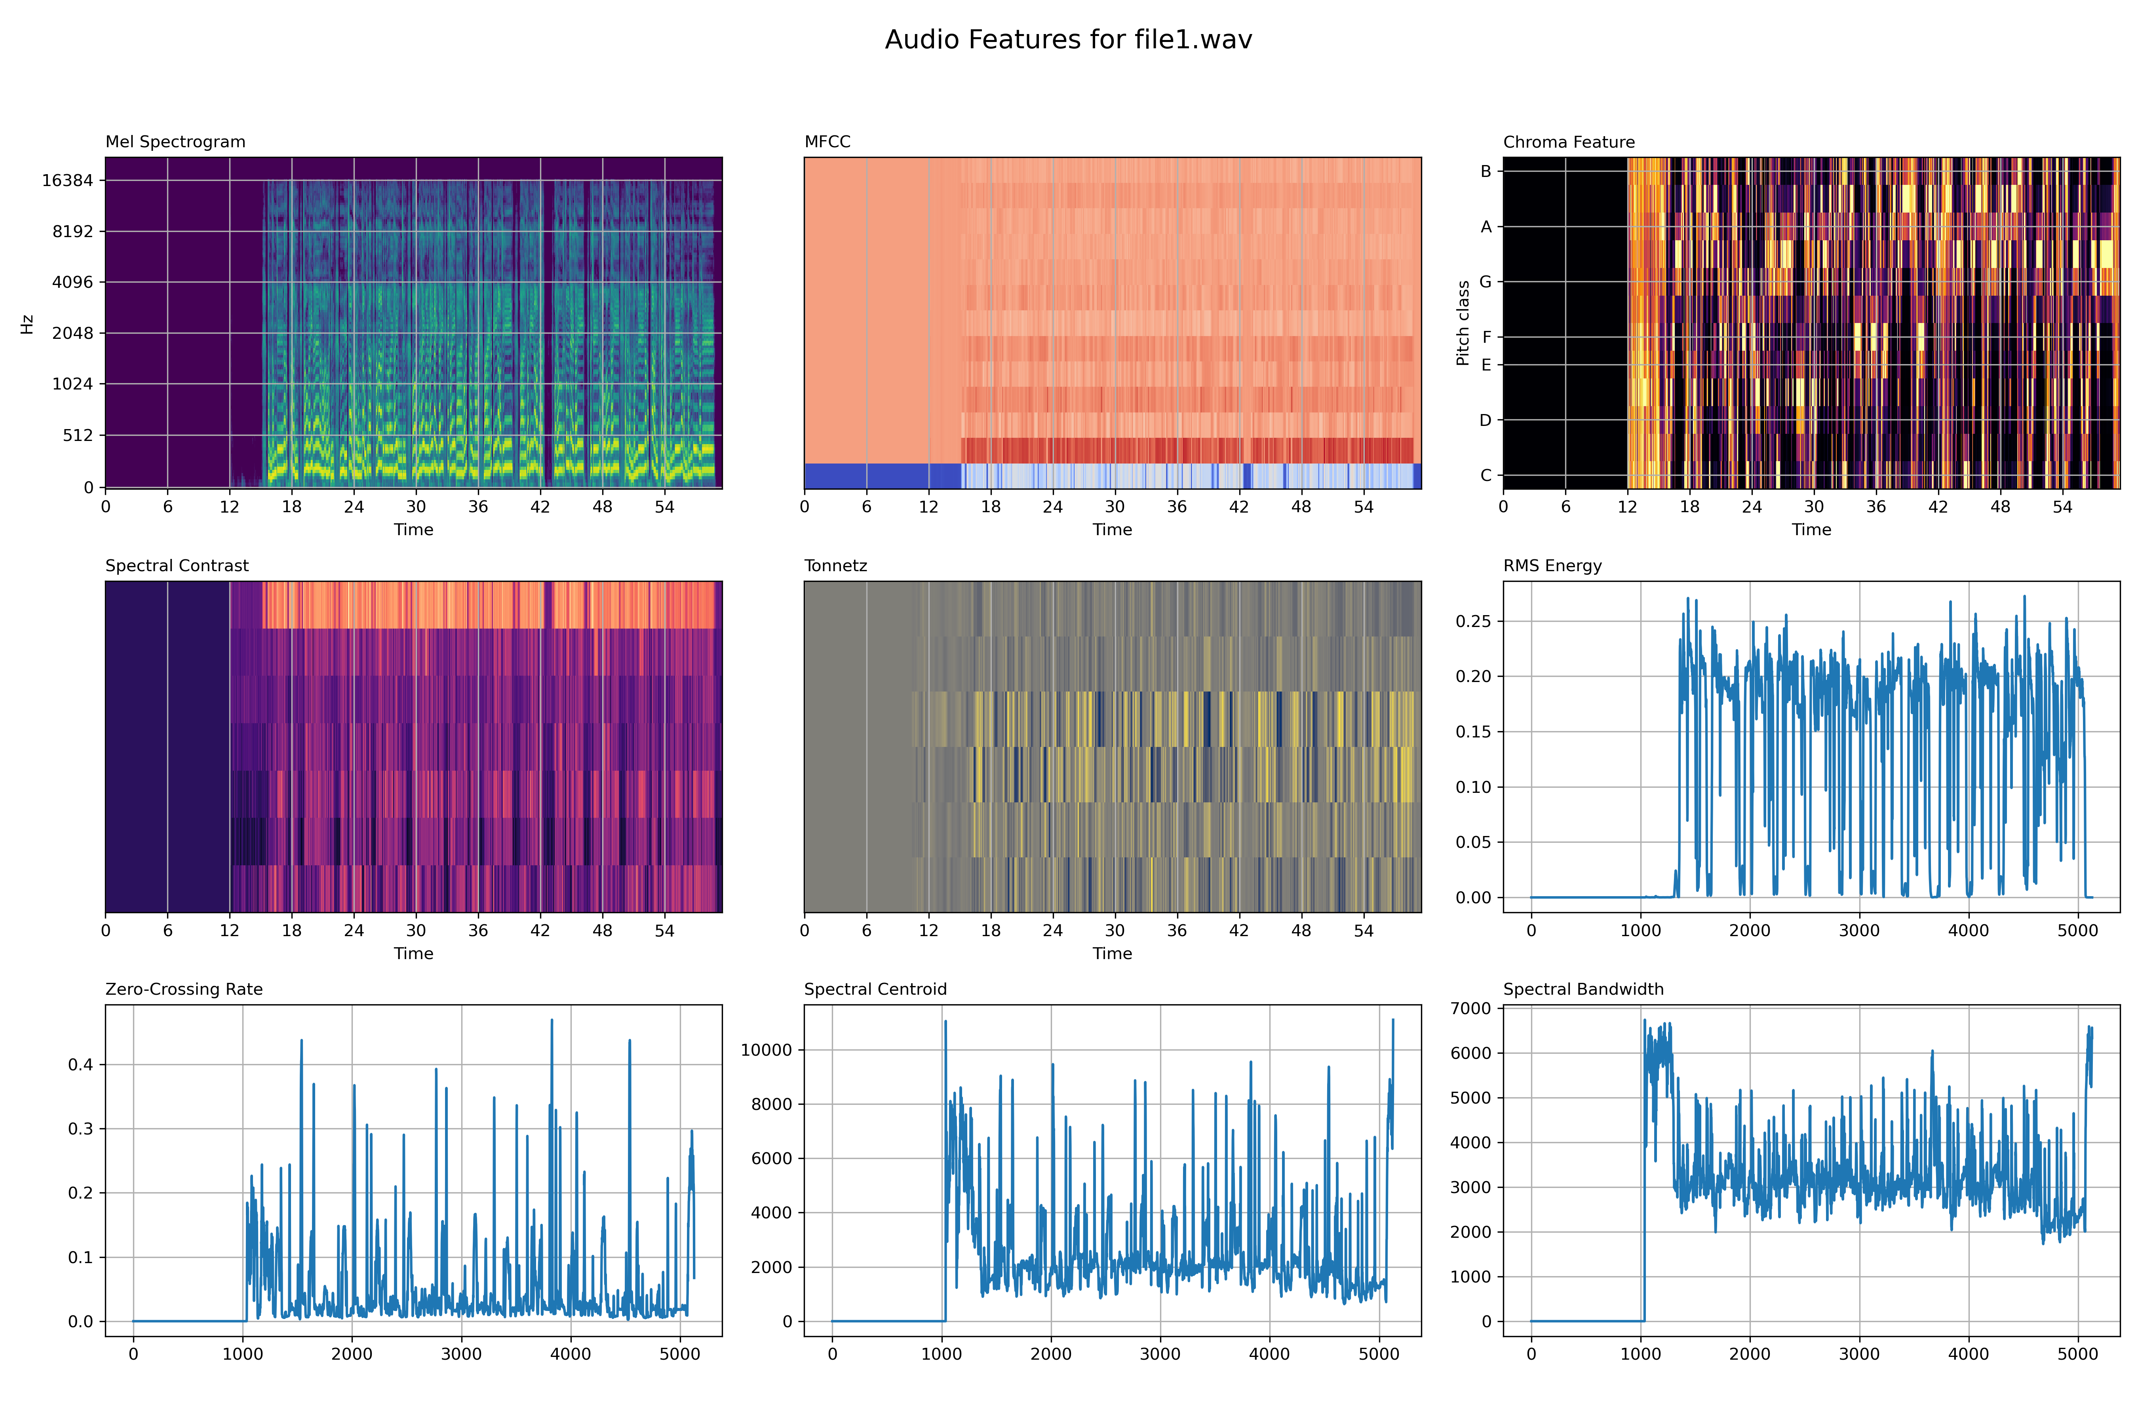Image resolution: width=2138 pixels, height=1425 pixels.
Task: Select the Tonnetz plot heading
Action: pos(835,565)
